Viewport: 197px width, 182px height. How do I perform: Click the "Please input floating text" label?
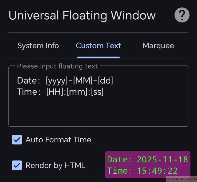tap(57, 66)
